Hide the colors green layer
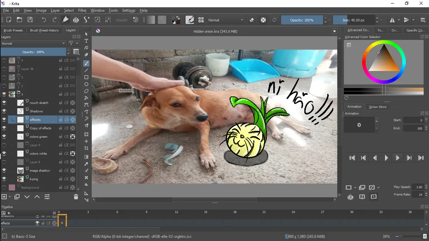This screenshot has width=429, height=241. pyautogui.click(x=4, y=137)
